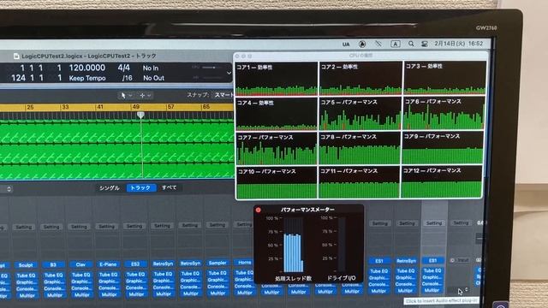This screenshot has width=548, height=308.
Task: Open the 'A' input source menu
Action: pyautogui.click(x=396, y=44)
